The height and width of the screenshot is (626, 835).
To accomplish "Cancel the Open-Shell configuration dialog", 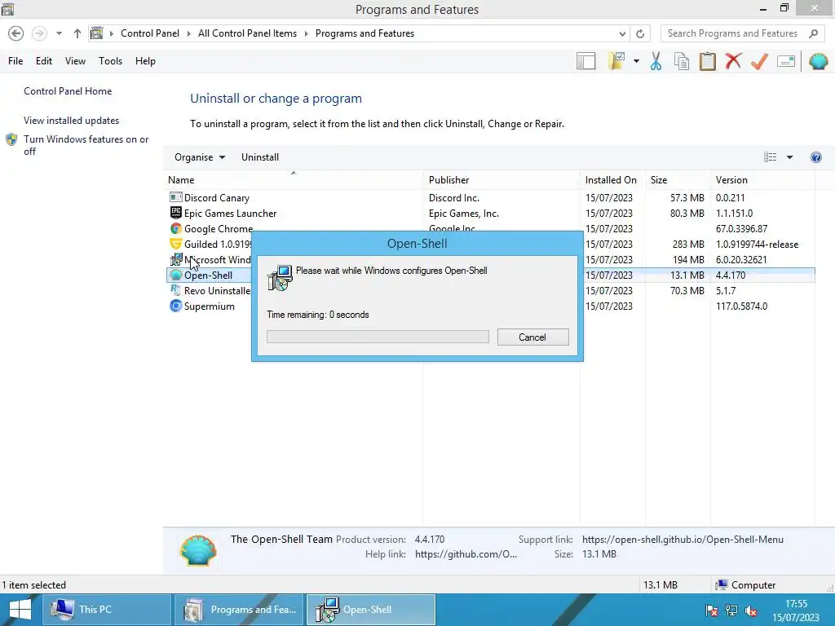I will coord(532,337).
